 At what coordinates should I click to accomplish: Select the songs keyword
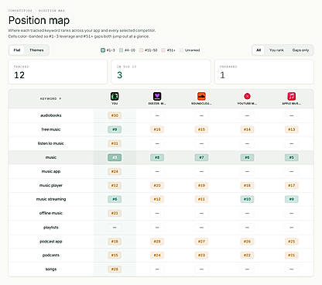coord(51,269)
